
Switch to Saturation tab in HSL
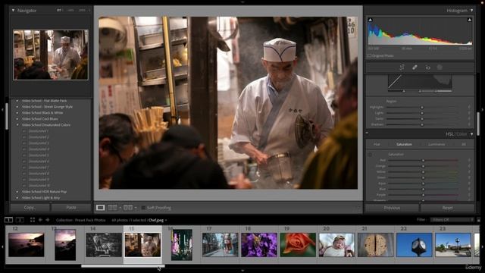pyautogui.click(x=404, y=144)
